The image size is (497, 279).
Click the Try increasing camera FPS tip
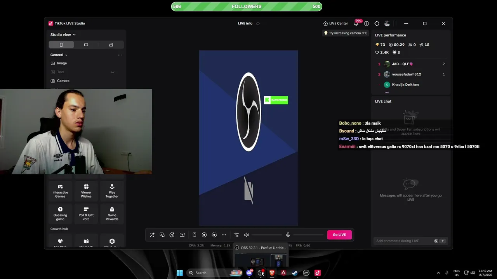coord(346,33)
